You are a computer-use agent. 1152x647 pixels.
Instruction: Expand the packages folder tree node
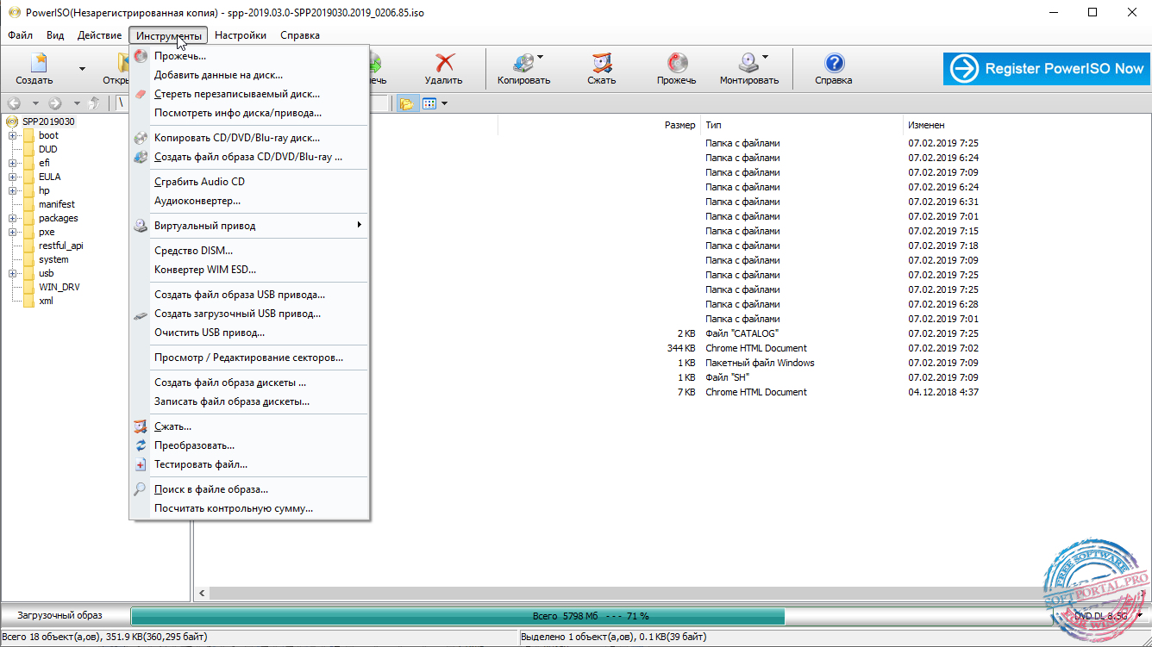coord(13,218)
